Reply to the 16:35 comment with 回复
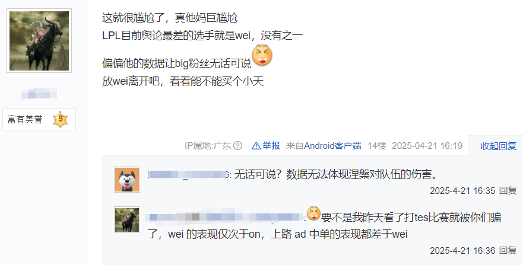The height and width of the screenshot is (265, 523). coord(508,190)
